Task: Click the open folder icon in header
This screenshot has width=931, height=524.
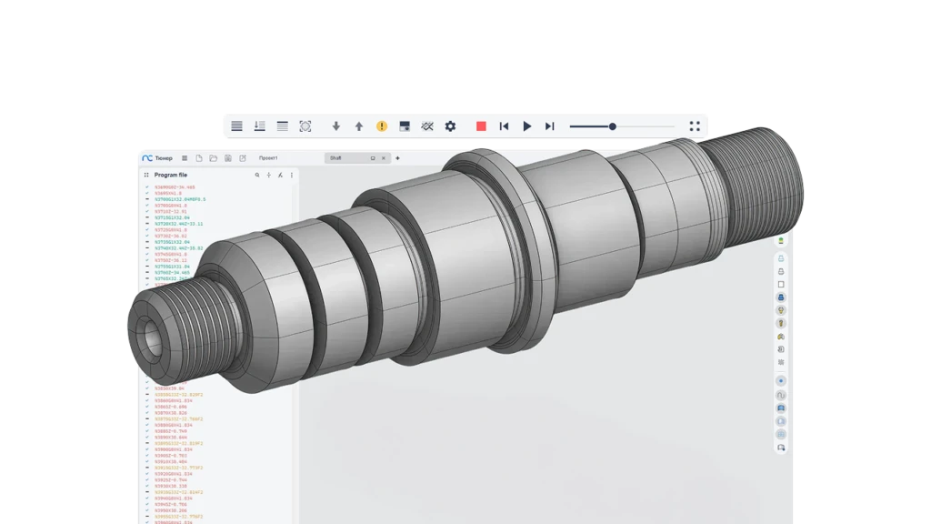Action: tap(213, 158)
